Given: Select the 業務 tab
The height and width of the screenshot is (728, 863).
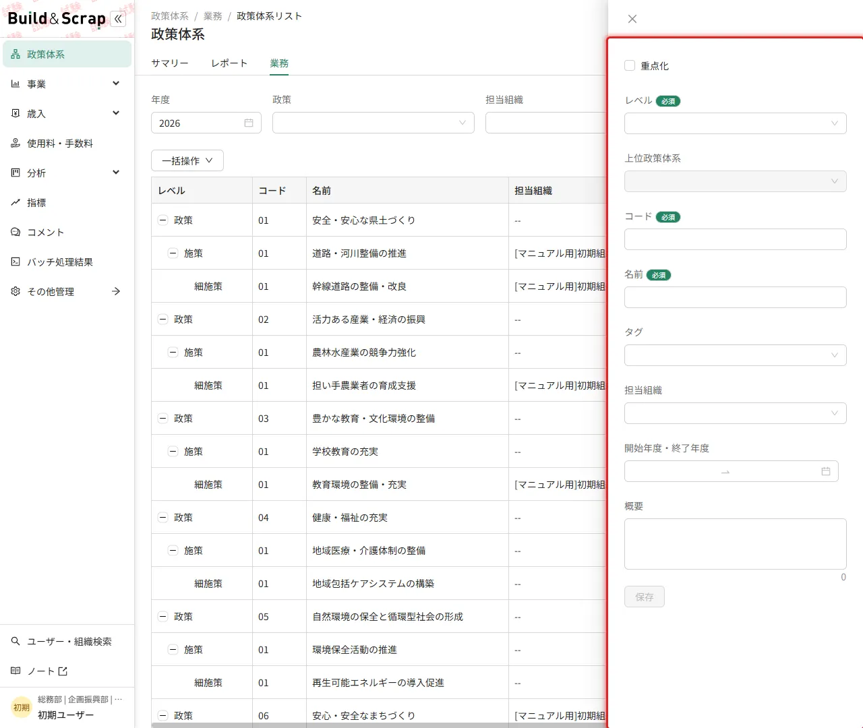Looking at the screenshot, I should pos(279,63).
